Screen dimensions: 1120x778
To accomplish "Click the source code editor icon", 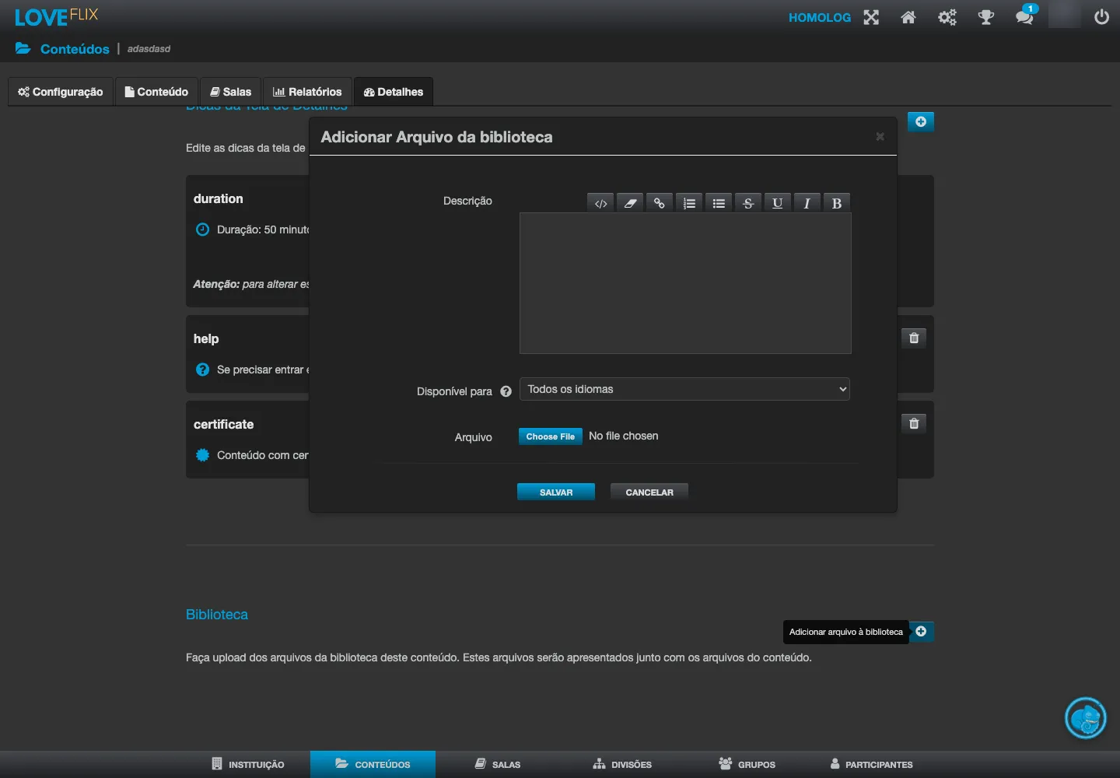I will 600,203.
